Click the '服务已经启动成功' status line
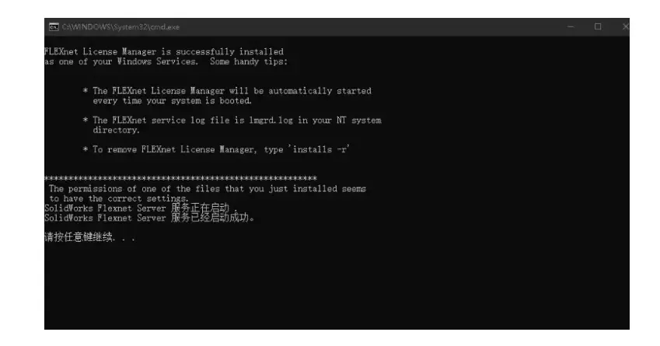The width and height of the screenshot is (660, 346). point(149,218)
